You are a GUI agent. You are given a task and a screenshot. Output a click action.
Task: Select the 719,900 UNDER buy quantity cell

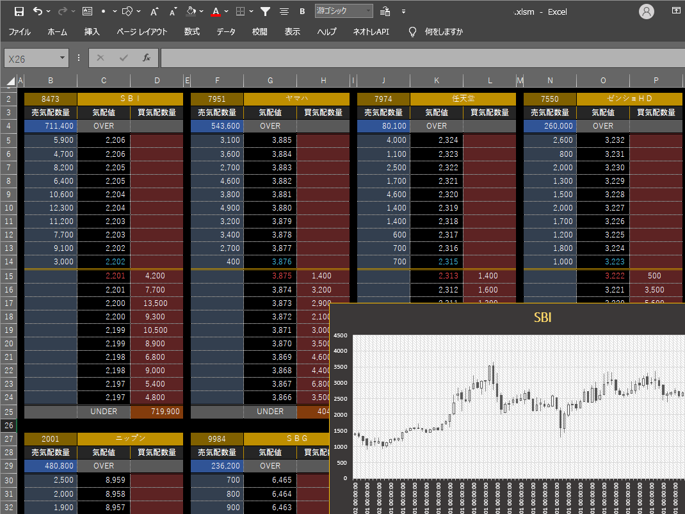[156, 412]
